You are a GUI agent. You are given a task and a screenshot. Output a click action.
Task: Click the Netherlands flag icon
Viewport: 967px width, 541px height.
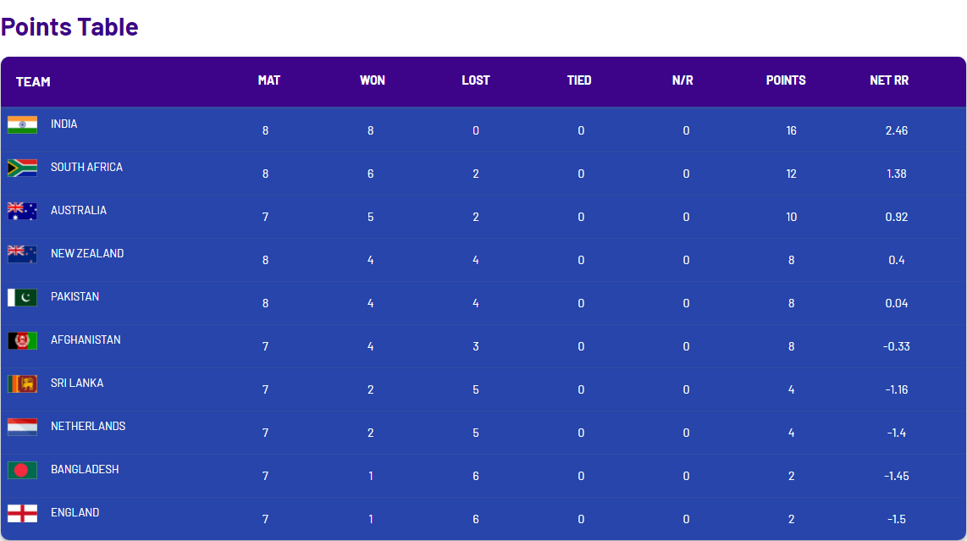click(x=22, y=427)
